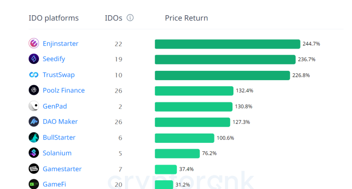Image resolution: width=352 pixels, height=189 pixels.
Task: Click the GenPad logo icon
Action: (34, 106)
